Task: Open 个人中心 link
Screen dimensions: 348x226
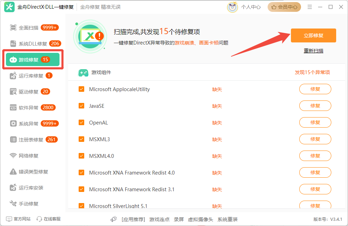Action: point(251,7)
